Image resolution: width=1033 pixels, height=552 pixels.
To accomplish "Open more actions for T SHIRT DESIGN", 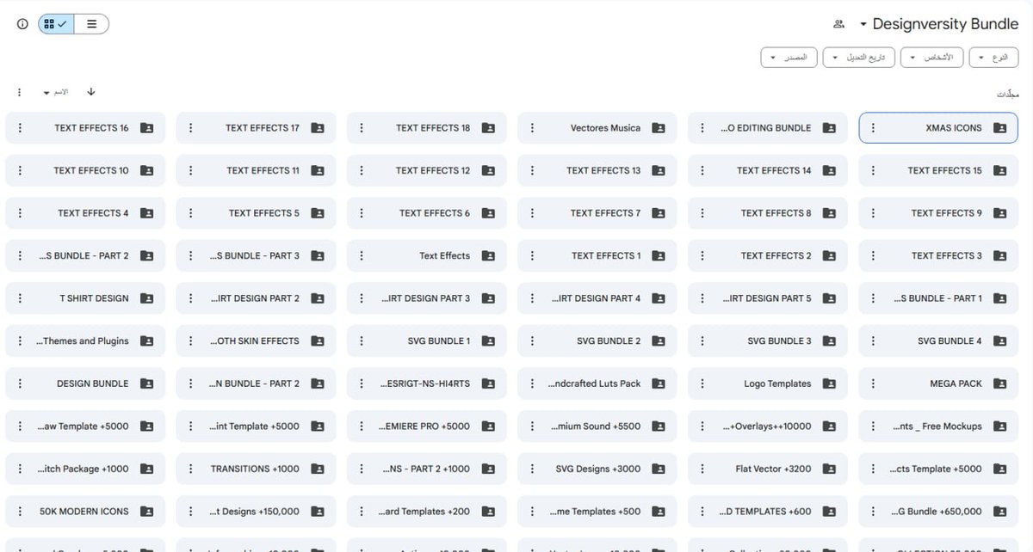I will coord(20,298).
